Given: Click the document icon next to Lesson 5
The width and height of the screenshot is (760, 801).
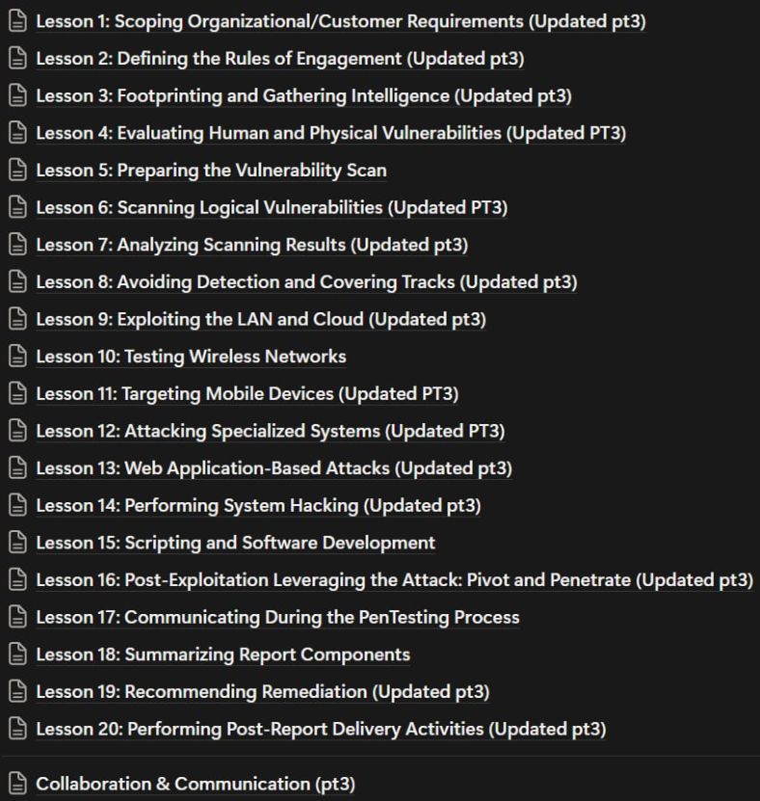Looking at the screenshot, I should [x=16, y=171].
